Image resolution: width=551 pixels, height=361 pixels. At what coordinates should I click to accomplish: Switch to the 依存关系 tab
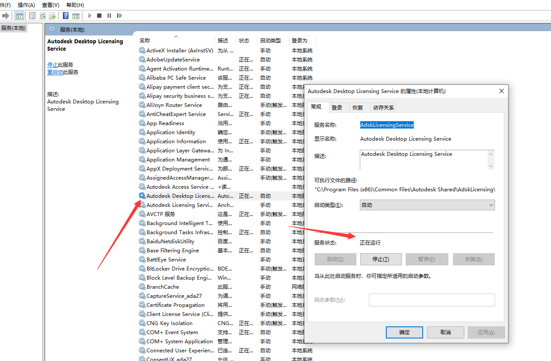click(x=383, y=108)
